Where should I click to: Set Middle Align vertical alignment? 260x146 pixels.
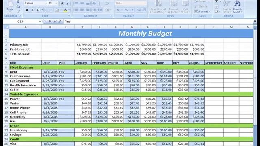82,3
